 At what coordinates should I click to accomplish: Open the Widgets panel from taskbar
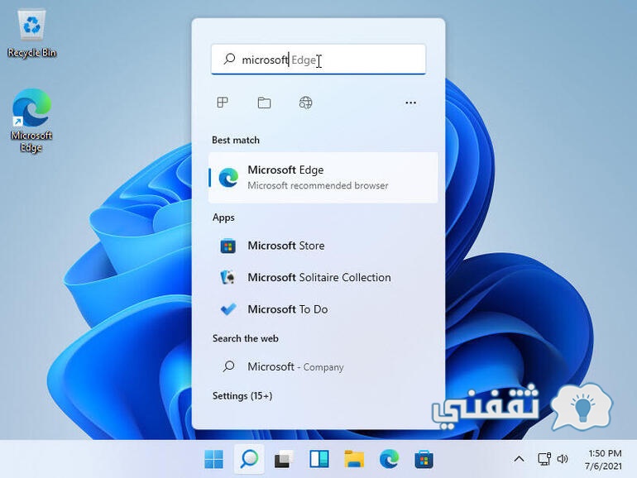point(318,459)
